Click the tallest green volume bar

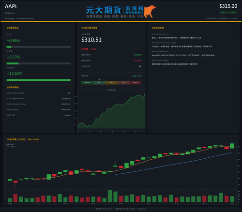coord(110,196)
